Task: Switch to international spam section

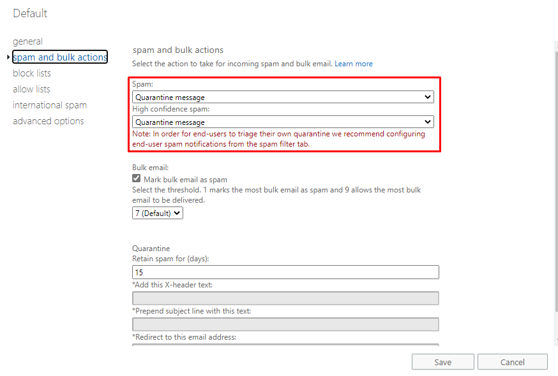Action: 50,105
